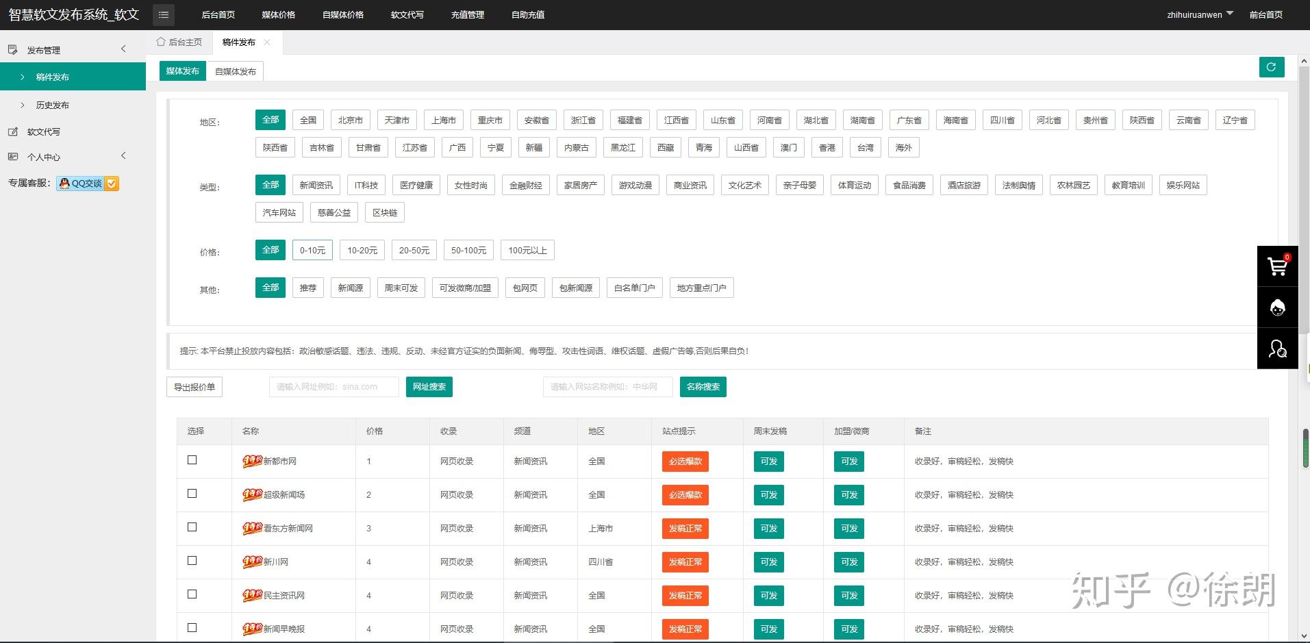Click 加盟/微商 可发 badge in 民主资讯网 row
The width and height of the screenshot is (1310, 643).
click(x=849, y=595)
